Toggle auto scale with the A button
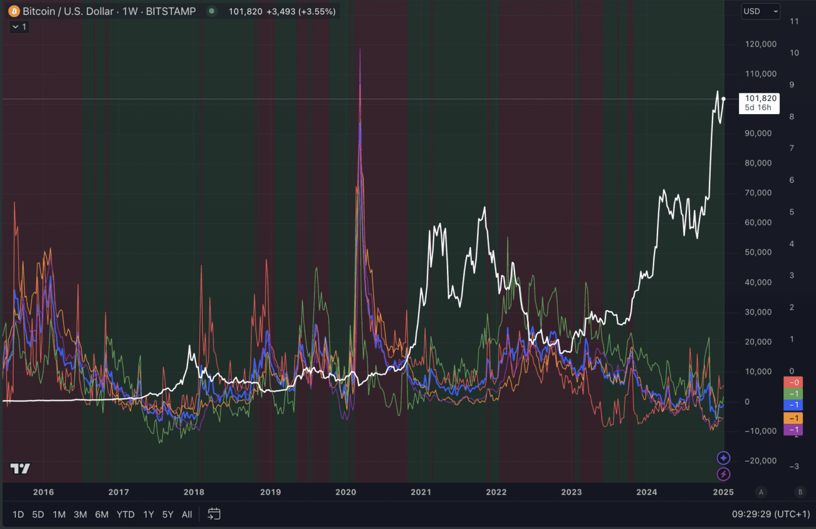 [x=761, y=492]
